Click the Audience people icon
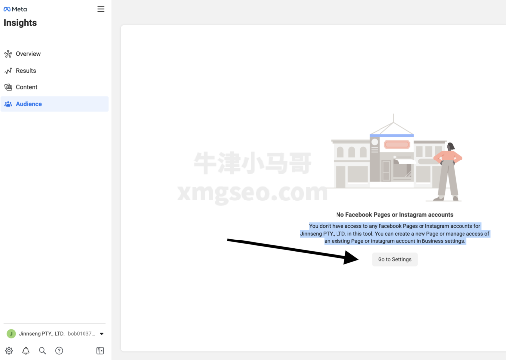The image size is (506, 360). 8,104
